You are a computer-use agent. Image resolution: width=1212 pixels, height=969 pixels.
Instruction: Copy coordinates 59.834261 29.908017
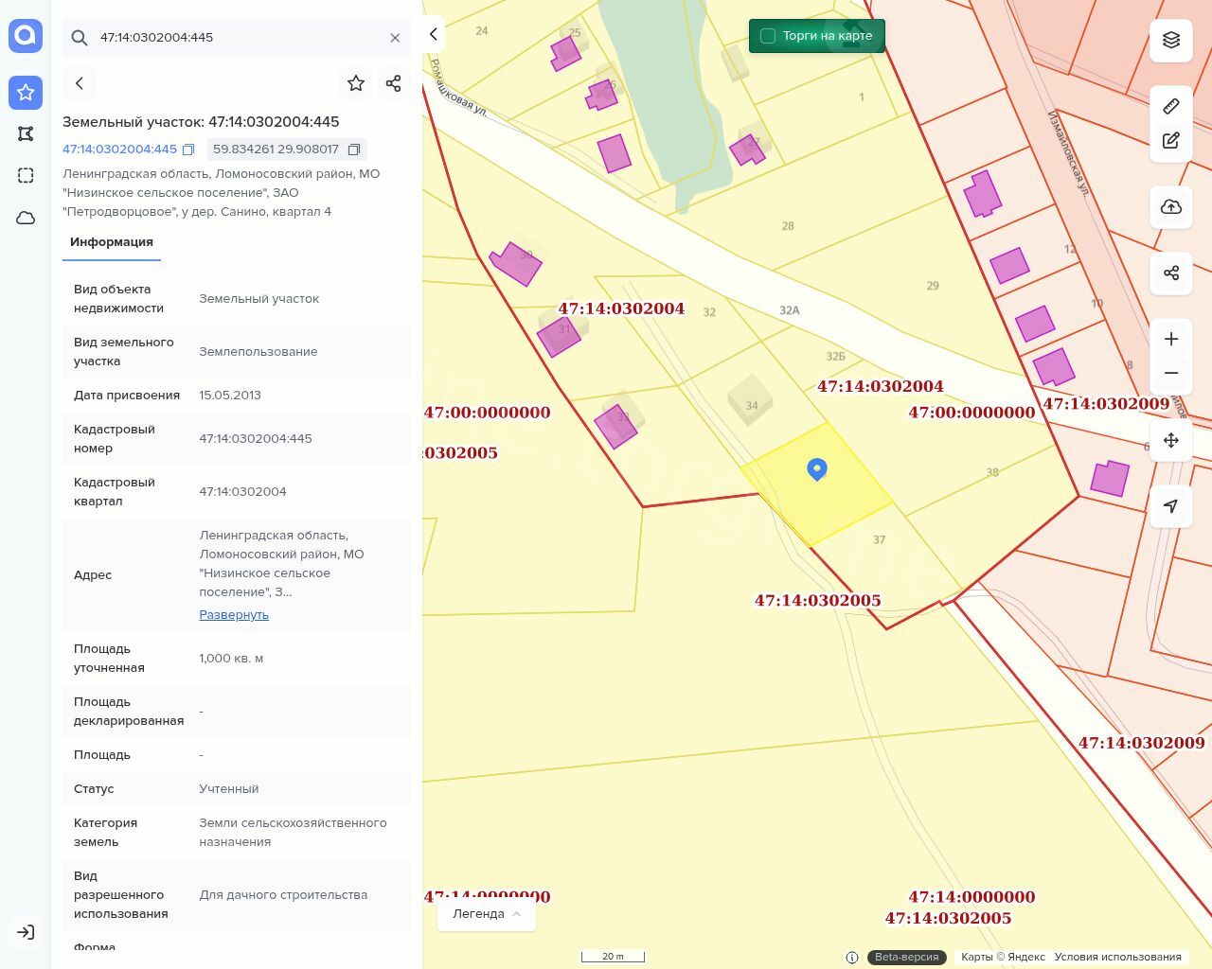pyautogui.click(x=354, y=150)
